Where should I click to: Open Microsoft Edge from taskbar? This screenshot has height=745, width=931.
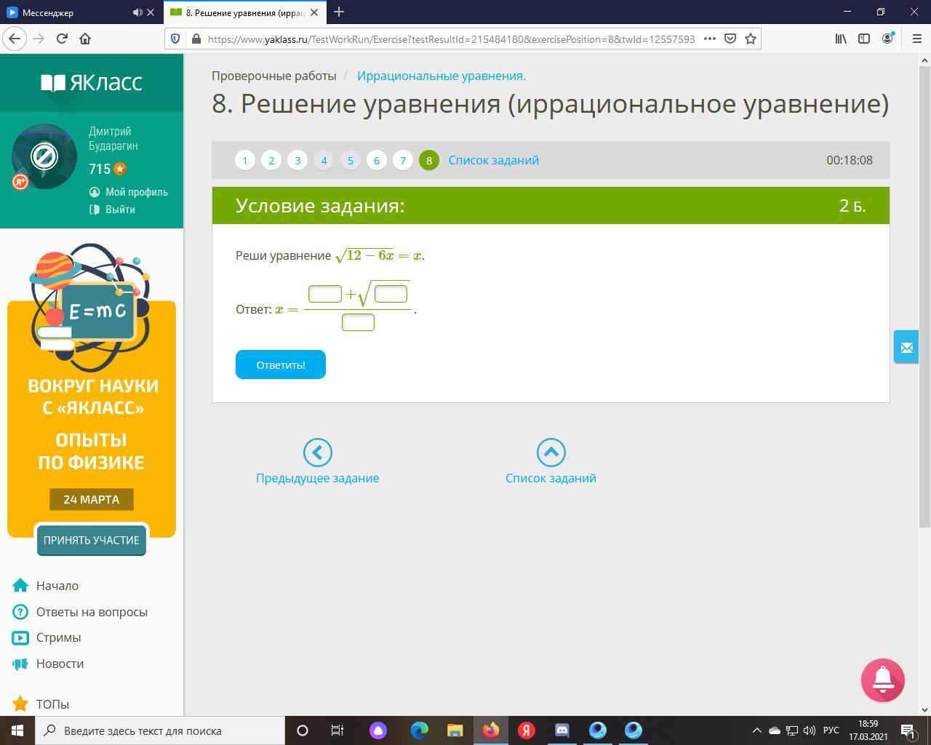click(x=420, y=730)
